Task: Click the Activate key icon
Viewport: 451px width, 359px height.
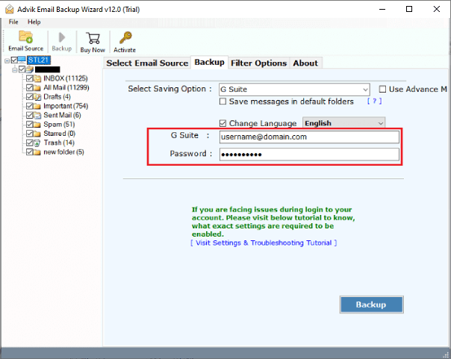Action: (x=125, y=38)
